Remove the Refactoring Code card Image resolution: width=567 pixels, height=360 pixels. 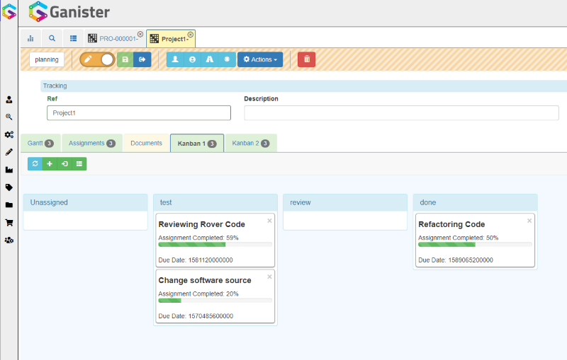(x=529, y=221)
